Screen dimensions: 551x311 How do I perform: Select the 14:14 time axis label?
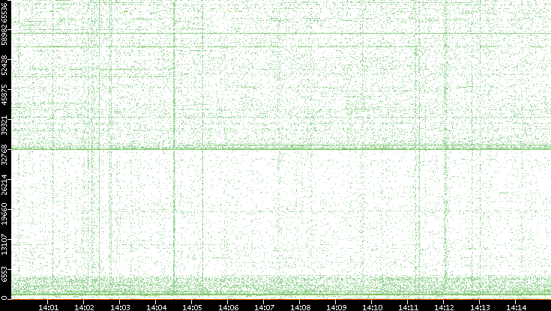(516, 307)
